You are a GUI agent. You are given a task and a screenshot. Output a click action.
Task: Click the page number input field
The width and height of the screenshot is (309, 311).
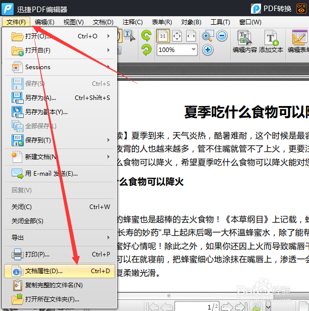[197, 306]
